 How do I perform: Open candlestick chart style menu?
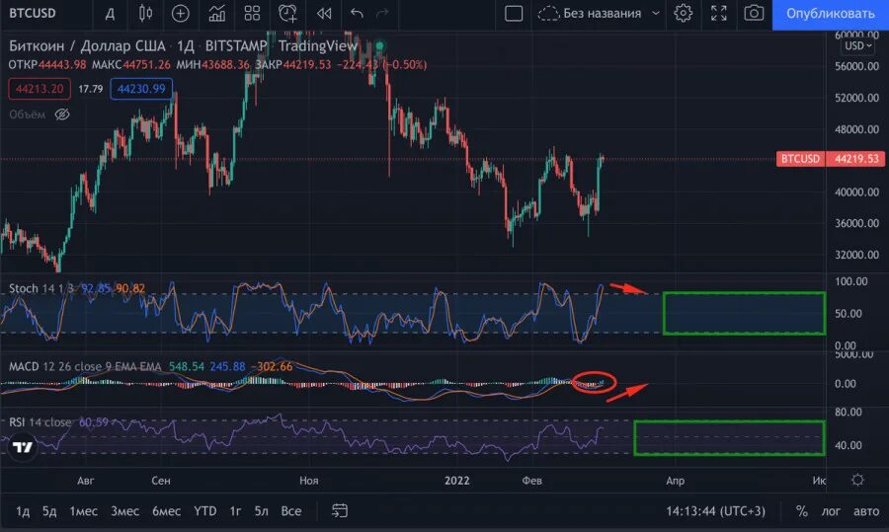tap(145, 13)
